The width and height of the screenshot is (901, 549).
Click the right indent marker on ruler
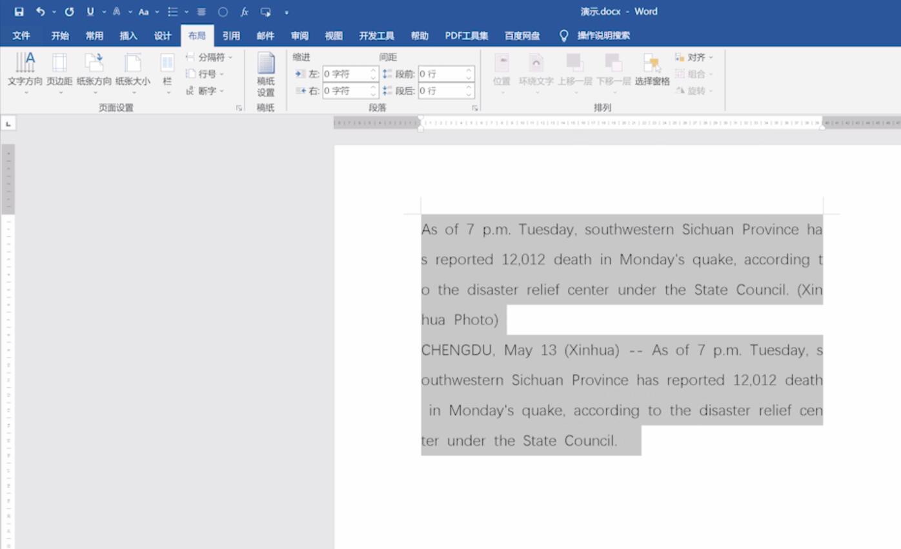click(822, 127)
